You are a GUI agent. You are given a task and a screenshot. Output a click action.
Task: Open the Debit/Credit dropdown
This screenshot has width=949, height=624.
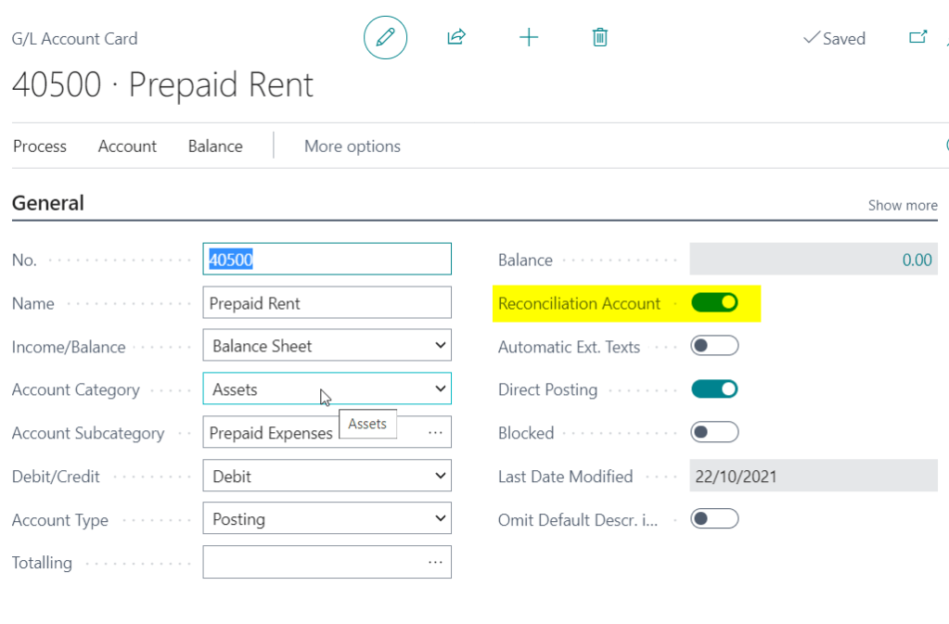click(327, 477)
